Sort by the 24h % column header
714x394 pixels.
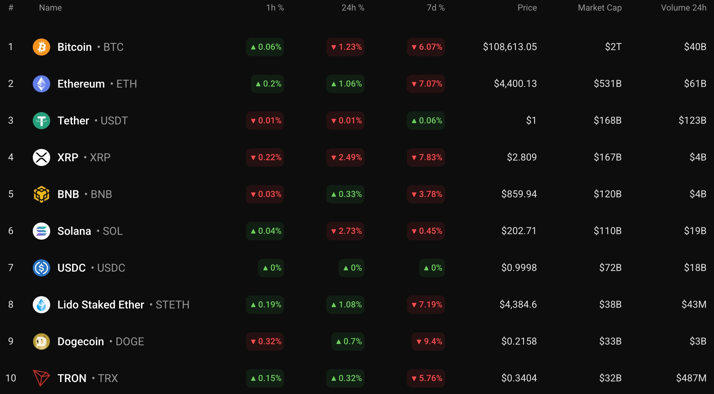[x=353, y=8]
